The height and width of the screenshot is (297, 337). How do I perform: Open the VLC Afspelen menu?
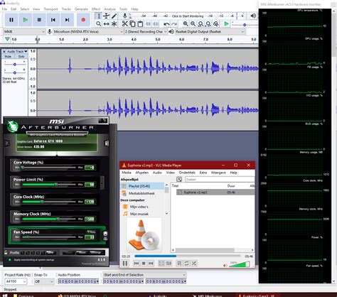point(142,173)
